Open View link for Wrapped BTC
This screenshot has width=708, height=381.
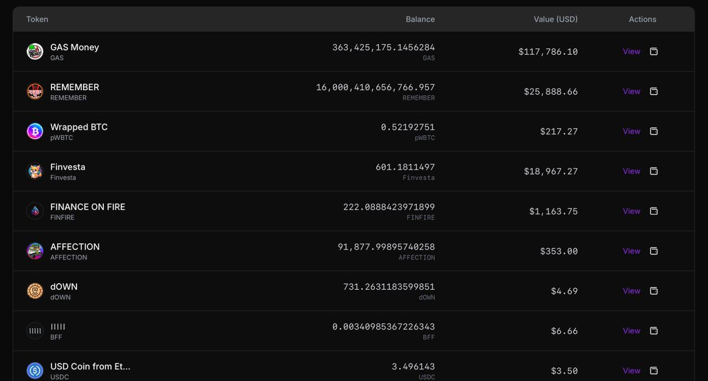tap(632, 131)
